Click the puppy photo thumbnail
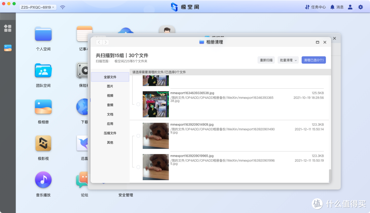This screenshot has width=370, height=213. click(156, 136)
